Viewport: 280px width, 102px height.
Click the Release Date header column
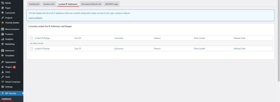tap(240, 38)
